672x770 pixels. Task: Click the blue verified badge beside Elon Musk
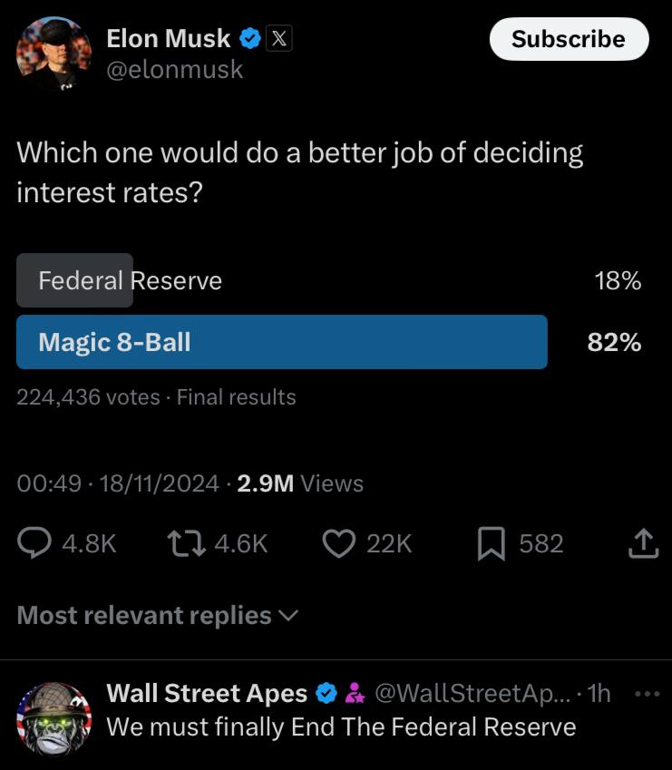(250, 39)
